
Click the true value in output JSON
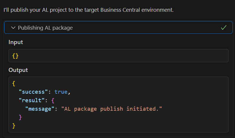pyautogui.click(x=61, y=92)
